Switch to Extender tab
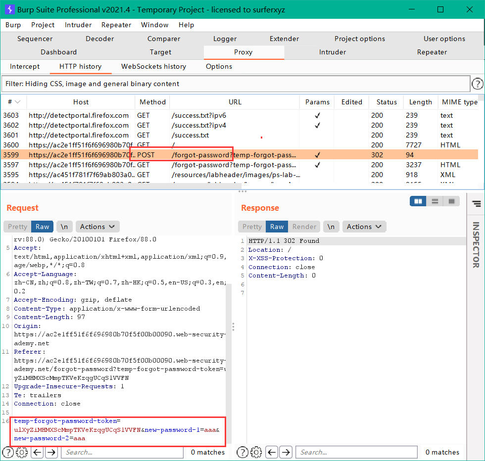The image size is (485, 461). [x=284, y=39]
